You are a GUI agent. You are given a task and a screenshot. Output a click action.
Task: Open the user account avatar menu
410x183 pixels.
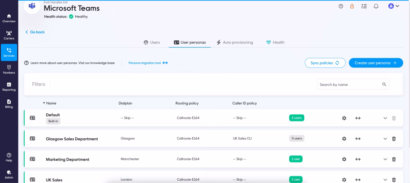coord(394,6)
